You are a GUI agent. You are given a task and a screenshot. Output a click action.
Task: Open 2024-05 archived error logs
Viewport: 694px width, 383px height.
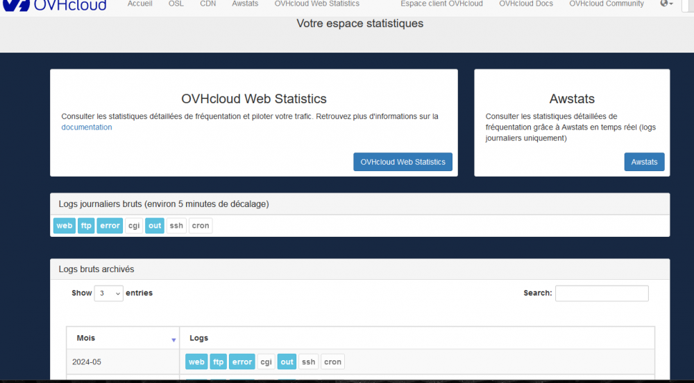pos(242,362)
